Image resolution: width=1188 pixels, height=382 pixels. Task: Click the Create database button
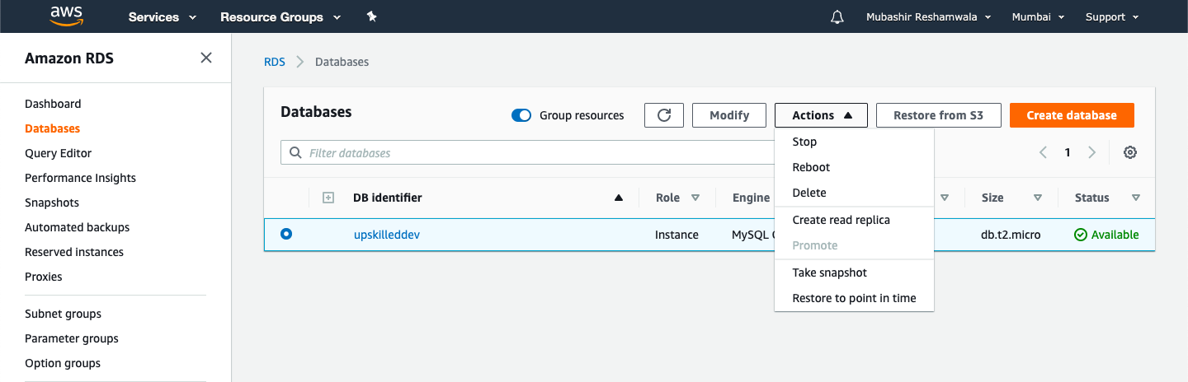(x=1072, y=115)
